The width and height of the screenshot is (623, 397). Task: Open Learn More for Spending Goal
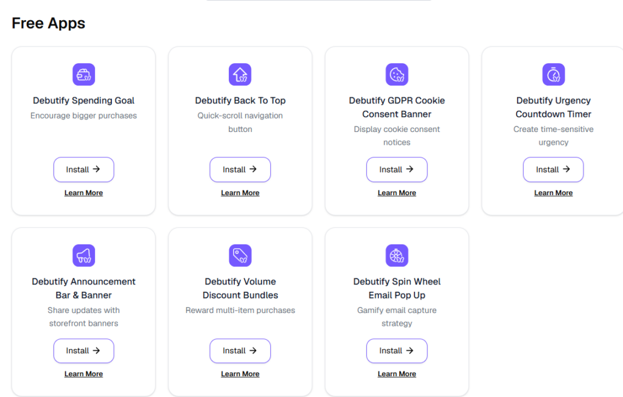tap(83, 193)
